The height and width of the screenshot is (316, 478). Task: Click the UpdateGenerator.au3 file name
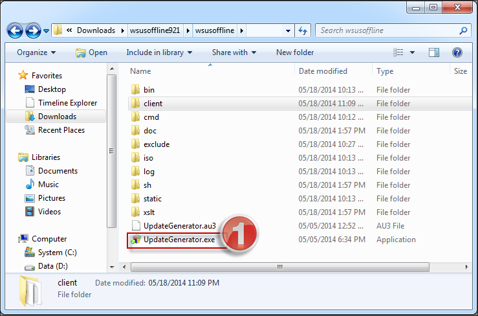click(180, 226)
